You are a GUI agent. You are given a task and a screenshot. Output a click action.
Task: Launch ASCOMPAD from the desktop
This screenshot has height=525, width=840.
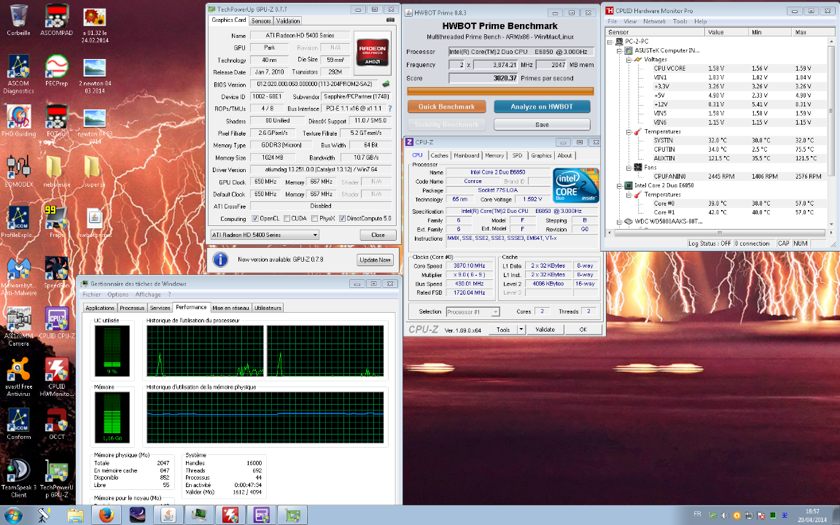(x=56, y=20)
